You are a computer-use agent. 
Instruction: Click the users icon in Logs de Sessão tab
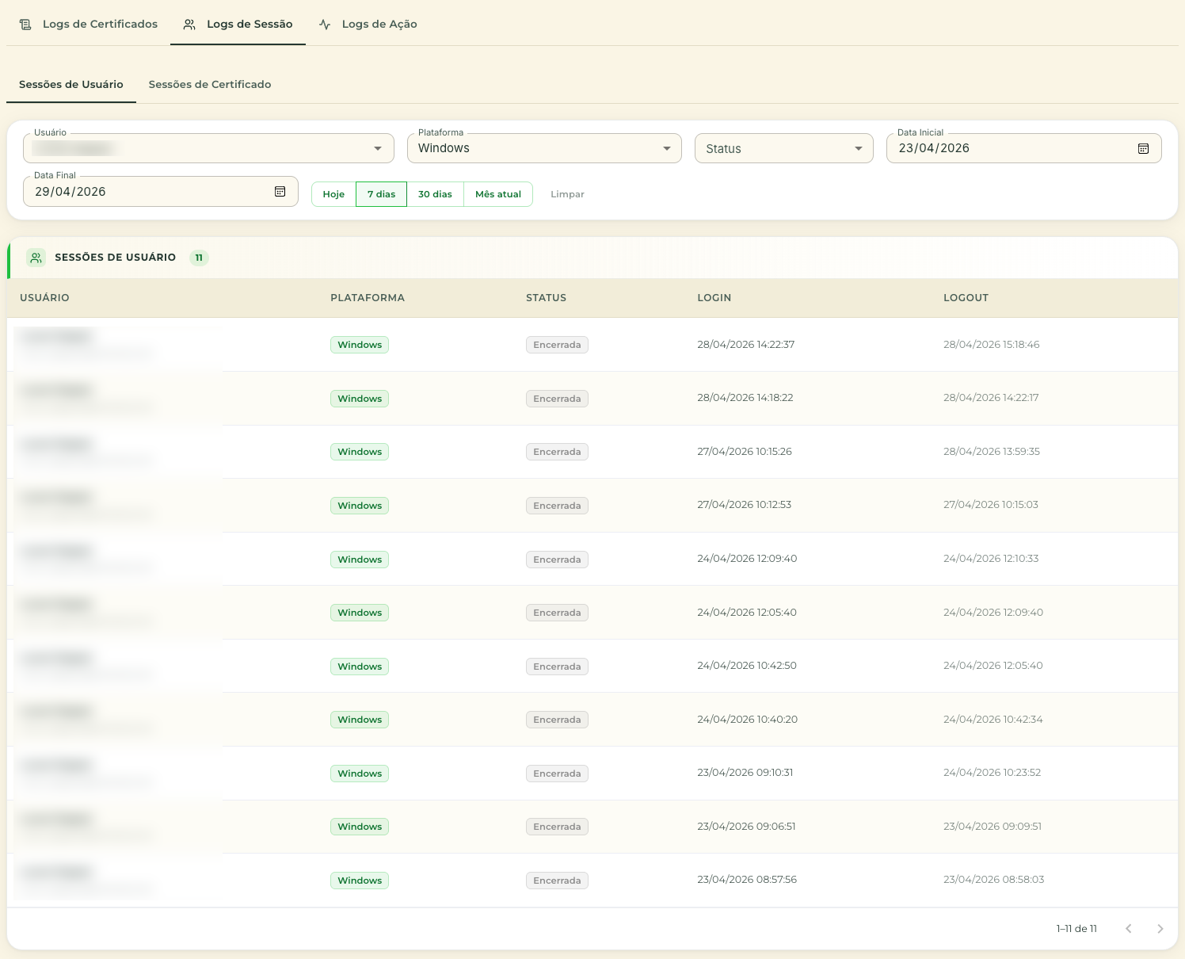tap(189, 25)
